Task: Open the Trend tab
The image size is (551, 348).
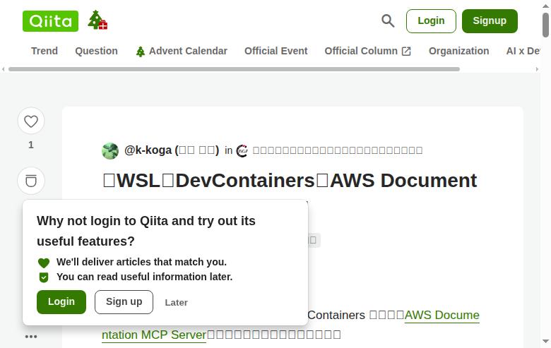Action: pyautogui.click(x=45, y=51)
